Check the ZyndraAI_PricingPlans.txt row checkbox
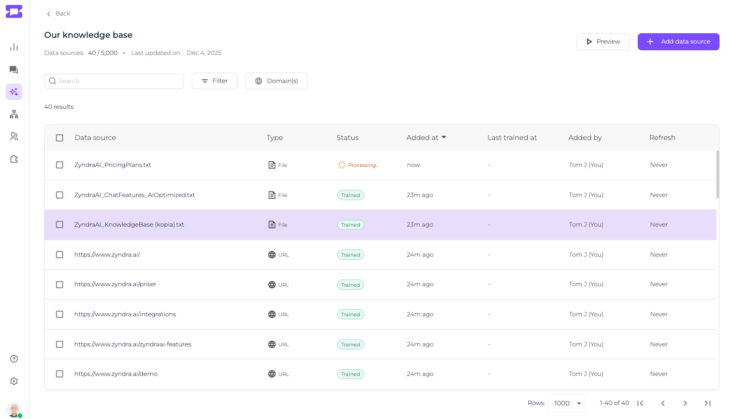Screen dimensions: 732x419 click(x=60, y=165)
